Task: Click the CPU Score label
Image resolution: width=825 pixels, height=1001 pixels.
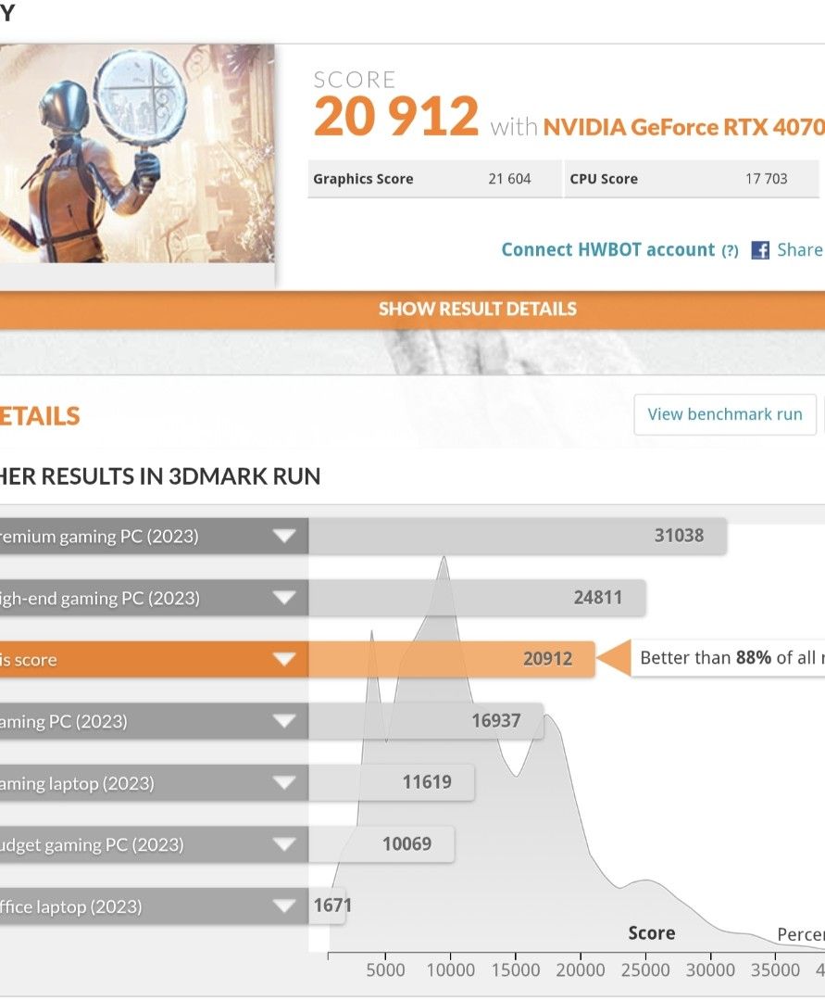Action: [x=604, y=179]
